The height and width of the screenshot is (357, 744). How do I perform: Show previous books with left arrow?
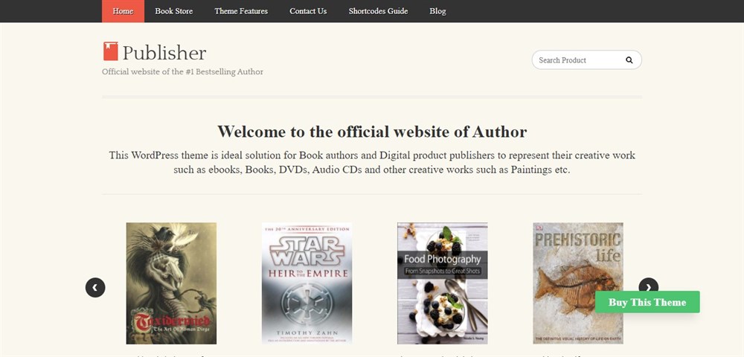[x=95, y=287]
